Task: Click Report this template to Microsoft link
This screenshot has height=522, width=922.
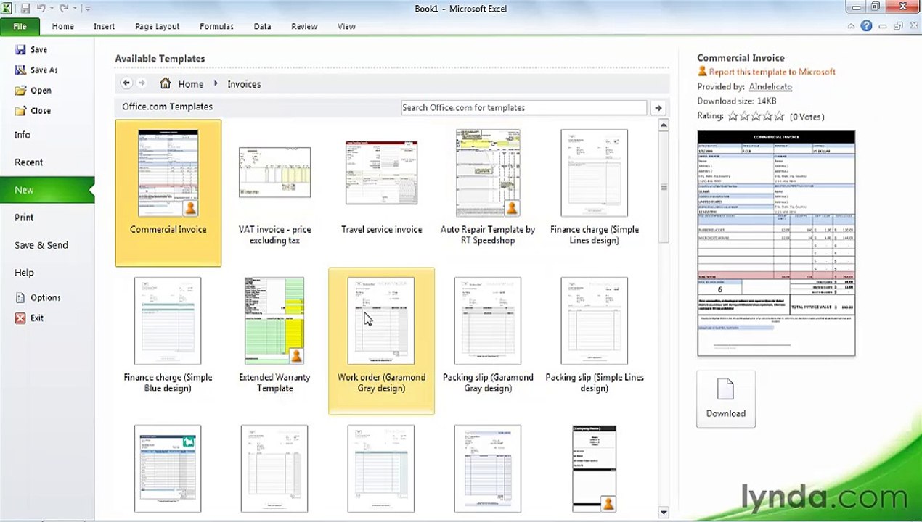Action: 772,72
